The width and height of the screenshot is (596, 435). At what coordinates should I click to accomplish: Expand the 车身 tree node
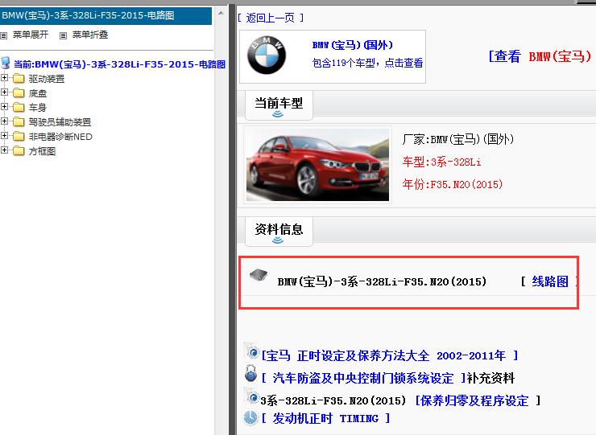pos(4,107)
